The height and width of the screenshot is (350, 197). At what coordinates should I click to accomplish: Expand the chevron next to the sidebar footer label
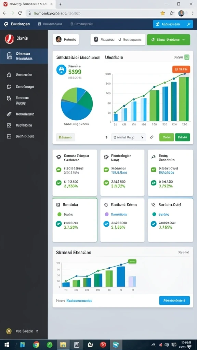37,331
